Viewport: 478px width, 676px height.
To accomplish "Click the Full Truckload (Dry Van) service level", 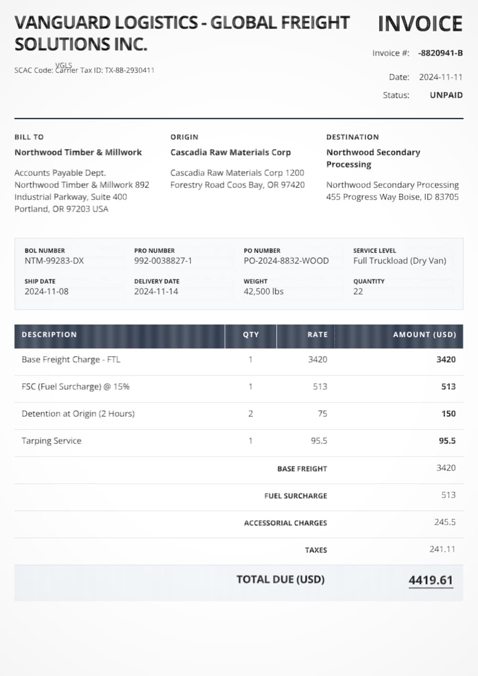I will coord(399,261).
